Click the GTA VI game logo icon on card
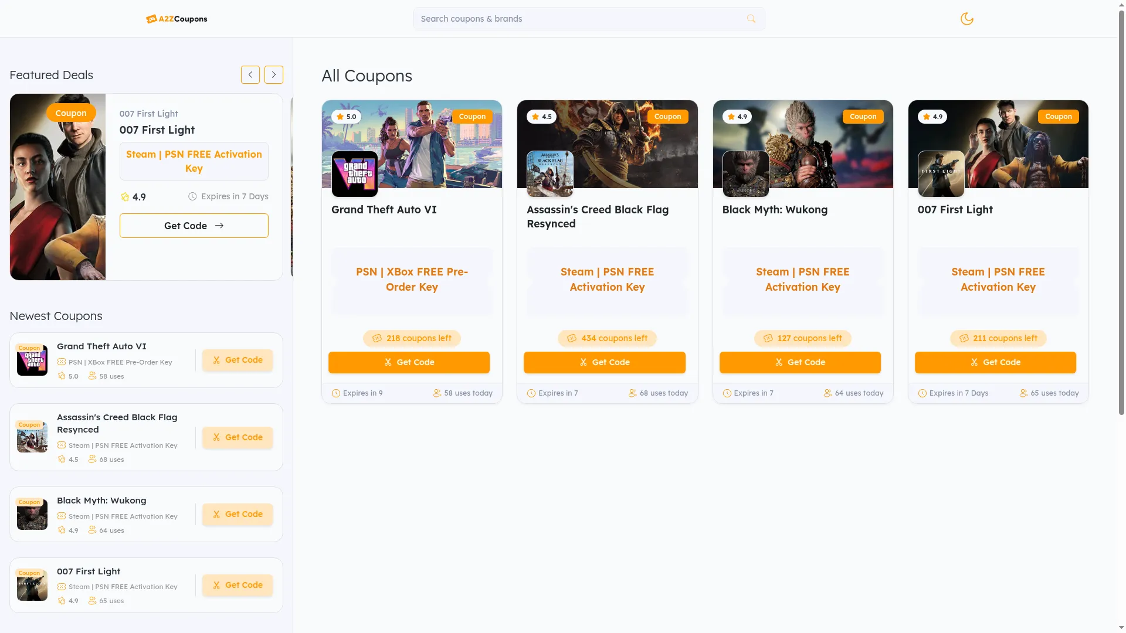The width and height of the screenshot is (1126, 633). click(x=355, y=174)
